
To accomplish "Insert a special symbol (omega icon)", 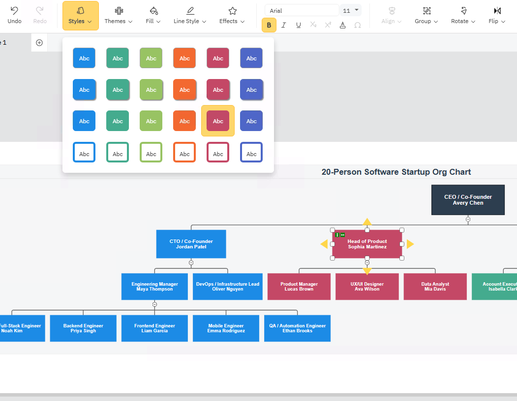I will 358,25.
